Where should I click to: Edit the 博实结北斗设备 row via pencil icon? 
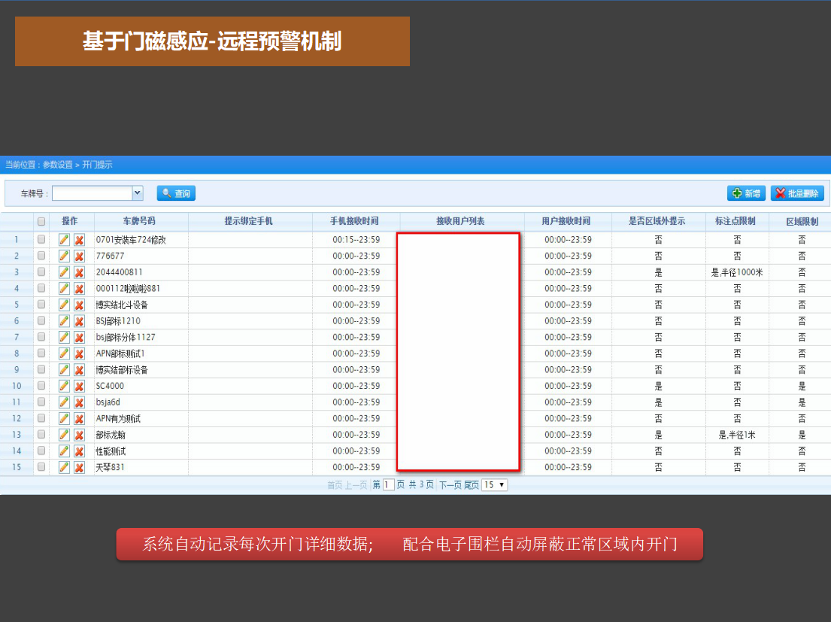(64, 305)
